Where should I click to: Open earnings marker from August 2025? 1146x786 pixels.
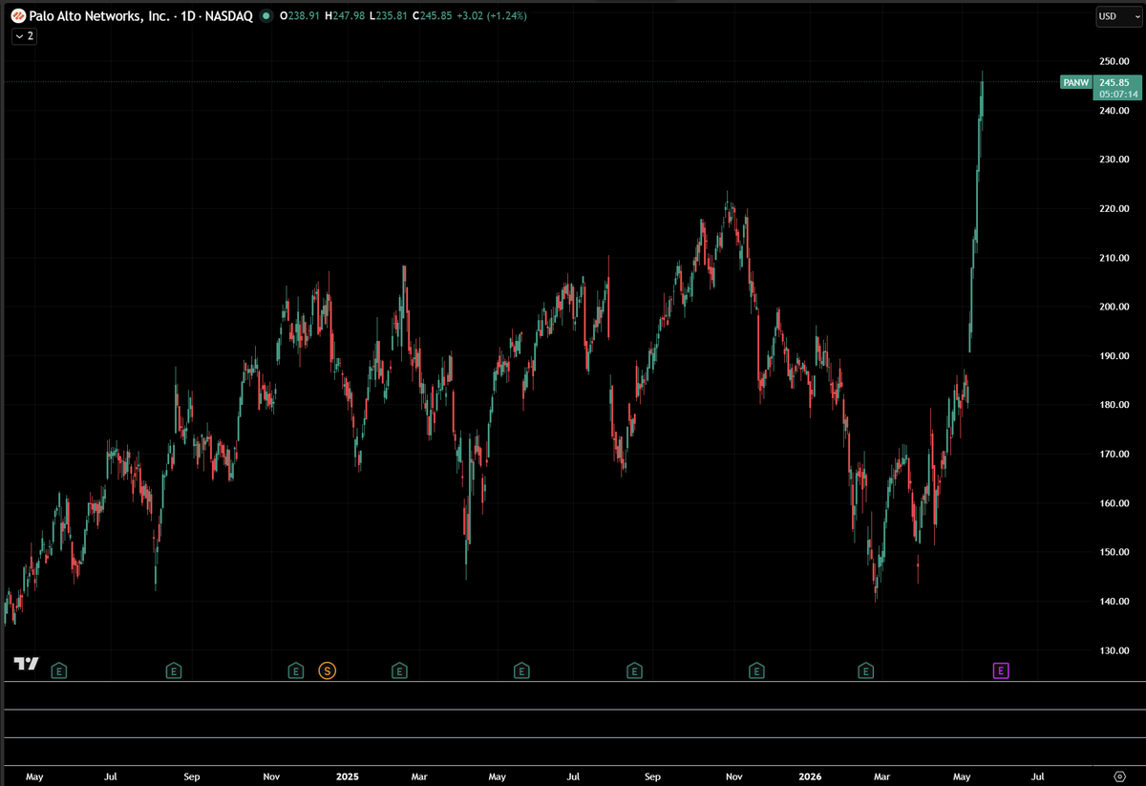(x=634, y=670)
